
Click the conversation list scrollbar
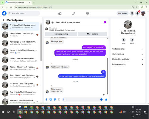(41, 43)
